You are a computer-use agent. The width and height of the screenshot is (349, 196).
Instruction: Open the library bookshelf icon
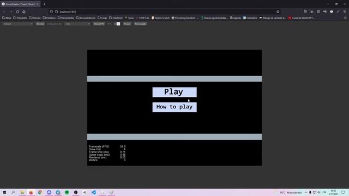(312, 12)
